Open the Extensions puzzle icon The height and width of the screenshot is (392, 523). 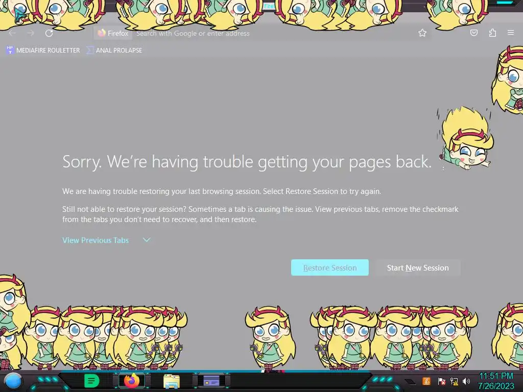pyautogui.click(x=492, y=33)
